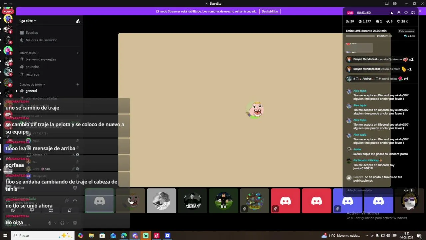
Task: Click the share screen icon
Action: pyautogui.click(x=32, y=210)
